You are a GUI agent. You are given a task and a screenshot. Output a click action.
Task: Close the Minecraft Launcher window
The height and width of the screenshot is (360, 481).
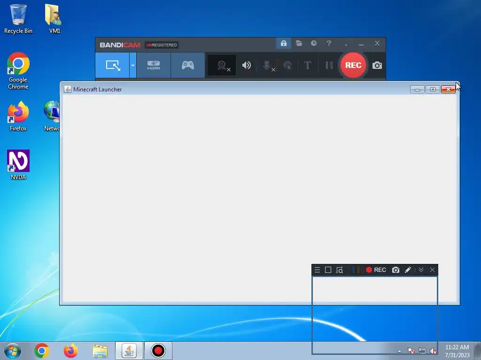coord(448,90)
